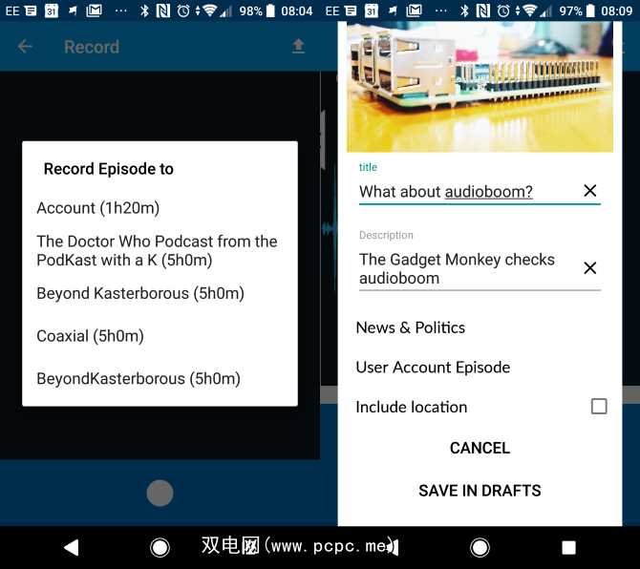The image size is (640, 569).
Task: Tap Android home button on right screen
Action: (x=480, y=547)
